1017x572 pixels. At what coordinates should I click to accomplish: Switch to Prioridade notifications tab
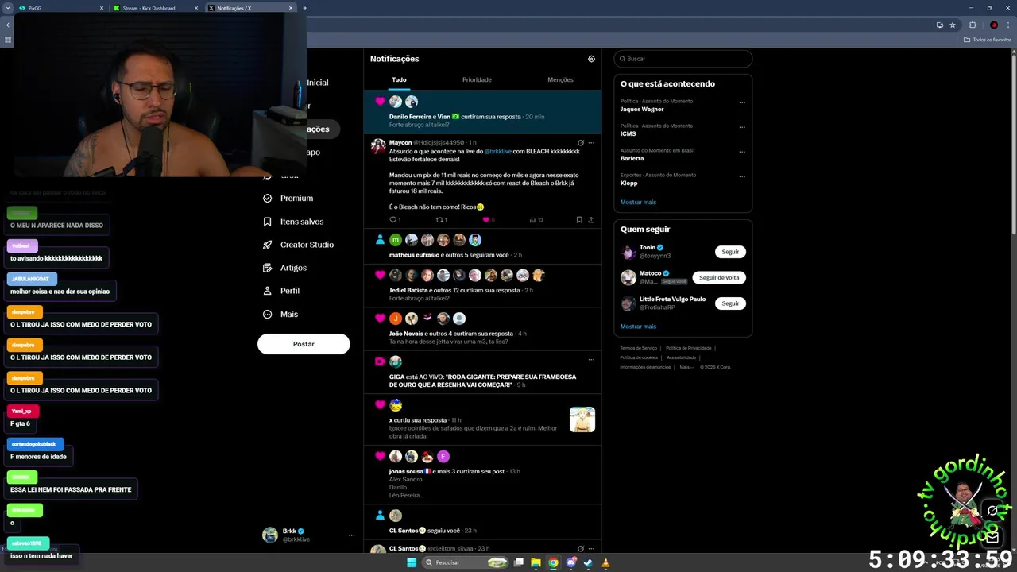click(477, 79)
